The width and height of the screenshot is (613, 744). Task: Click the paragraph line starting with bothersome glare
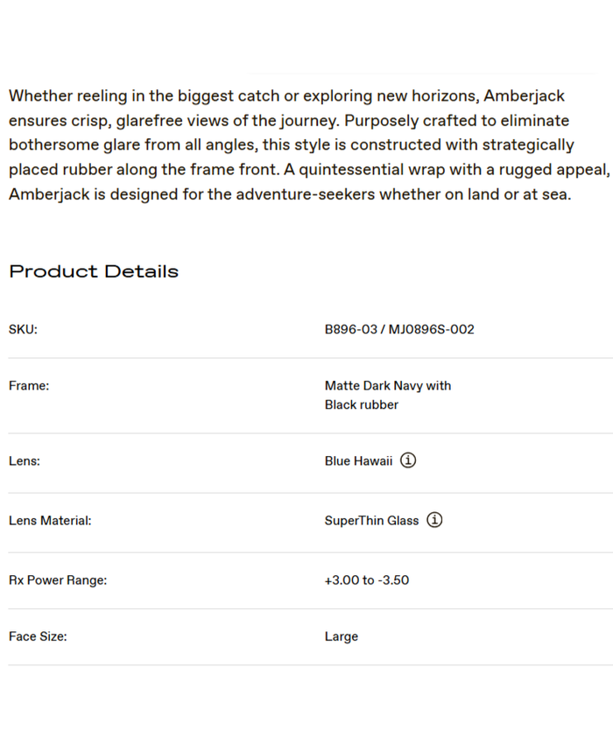click(291, 145)
